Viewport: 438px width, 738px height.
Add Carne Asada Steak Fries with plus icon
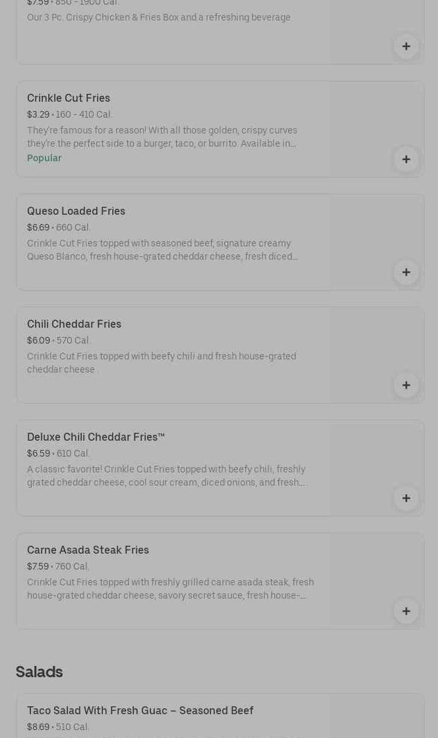click(406, 611)
